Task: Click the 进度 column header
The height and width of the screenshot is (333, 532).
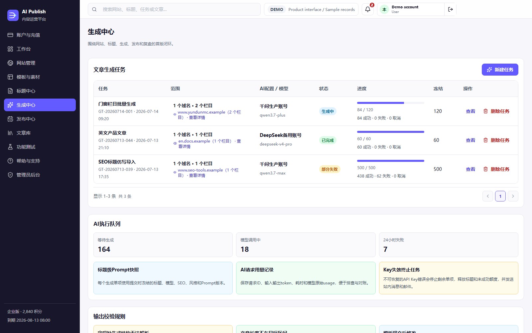Action: (362, 89)
